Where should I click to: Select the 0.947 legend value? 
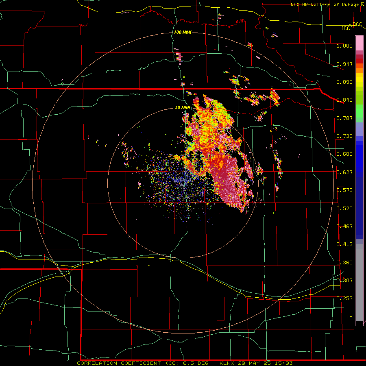(344, 64)
